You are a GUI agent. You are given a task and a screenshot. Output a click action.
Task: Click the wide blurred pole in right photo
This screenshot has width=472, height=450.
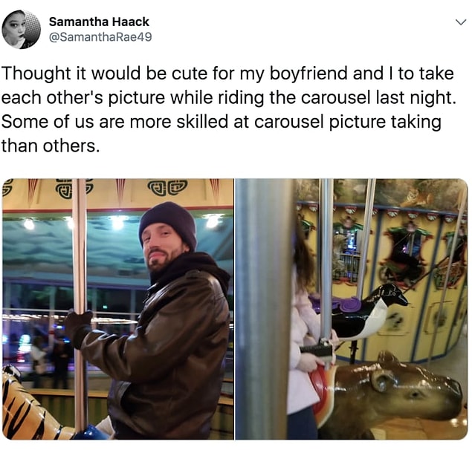pos(265,309)
